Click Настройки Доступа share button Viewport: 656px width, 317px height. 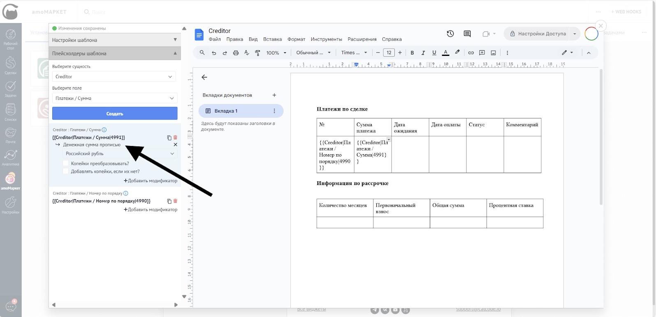tap(537, 34)
